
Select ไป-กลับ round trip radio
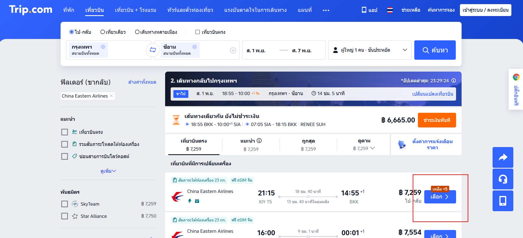coord(72,32)
